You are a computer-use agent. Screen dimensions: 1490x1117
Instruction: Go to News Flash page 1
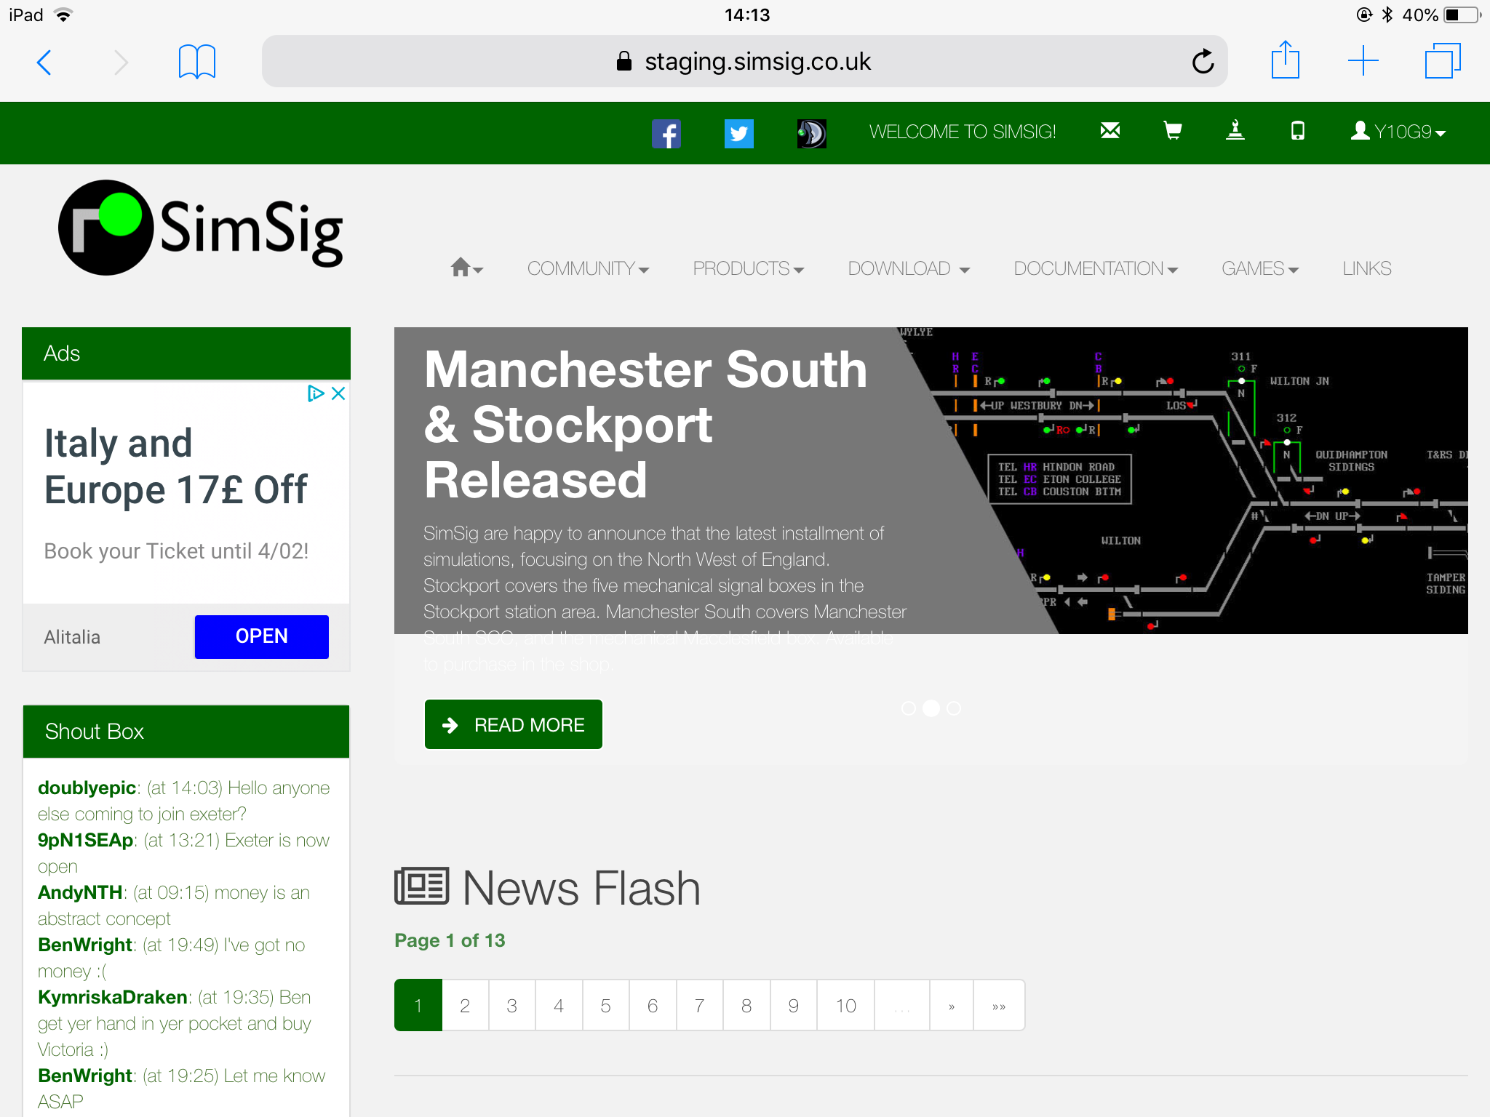418,1005
